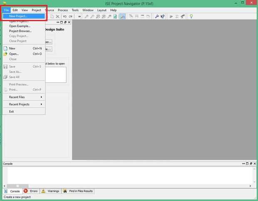
Task: Click the Delete (X) toolbar icon
Action: pyautogui.click(x=57, y=17)
